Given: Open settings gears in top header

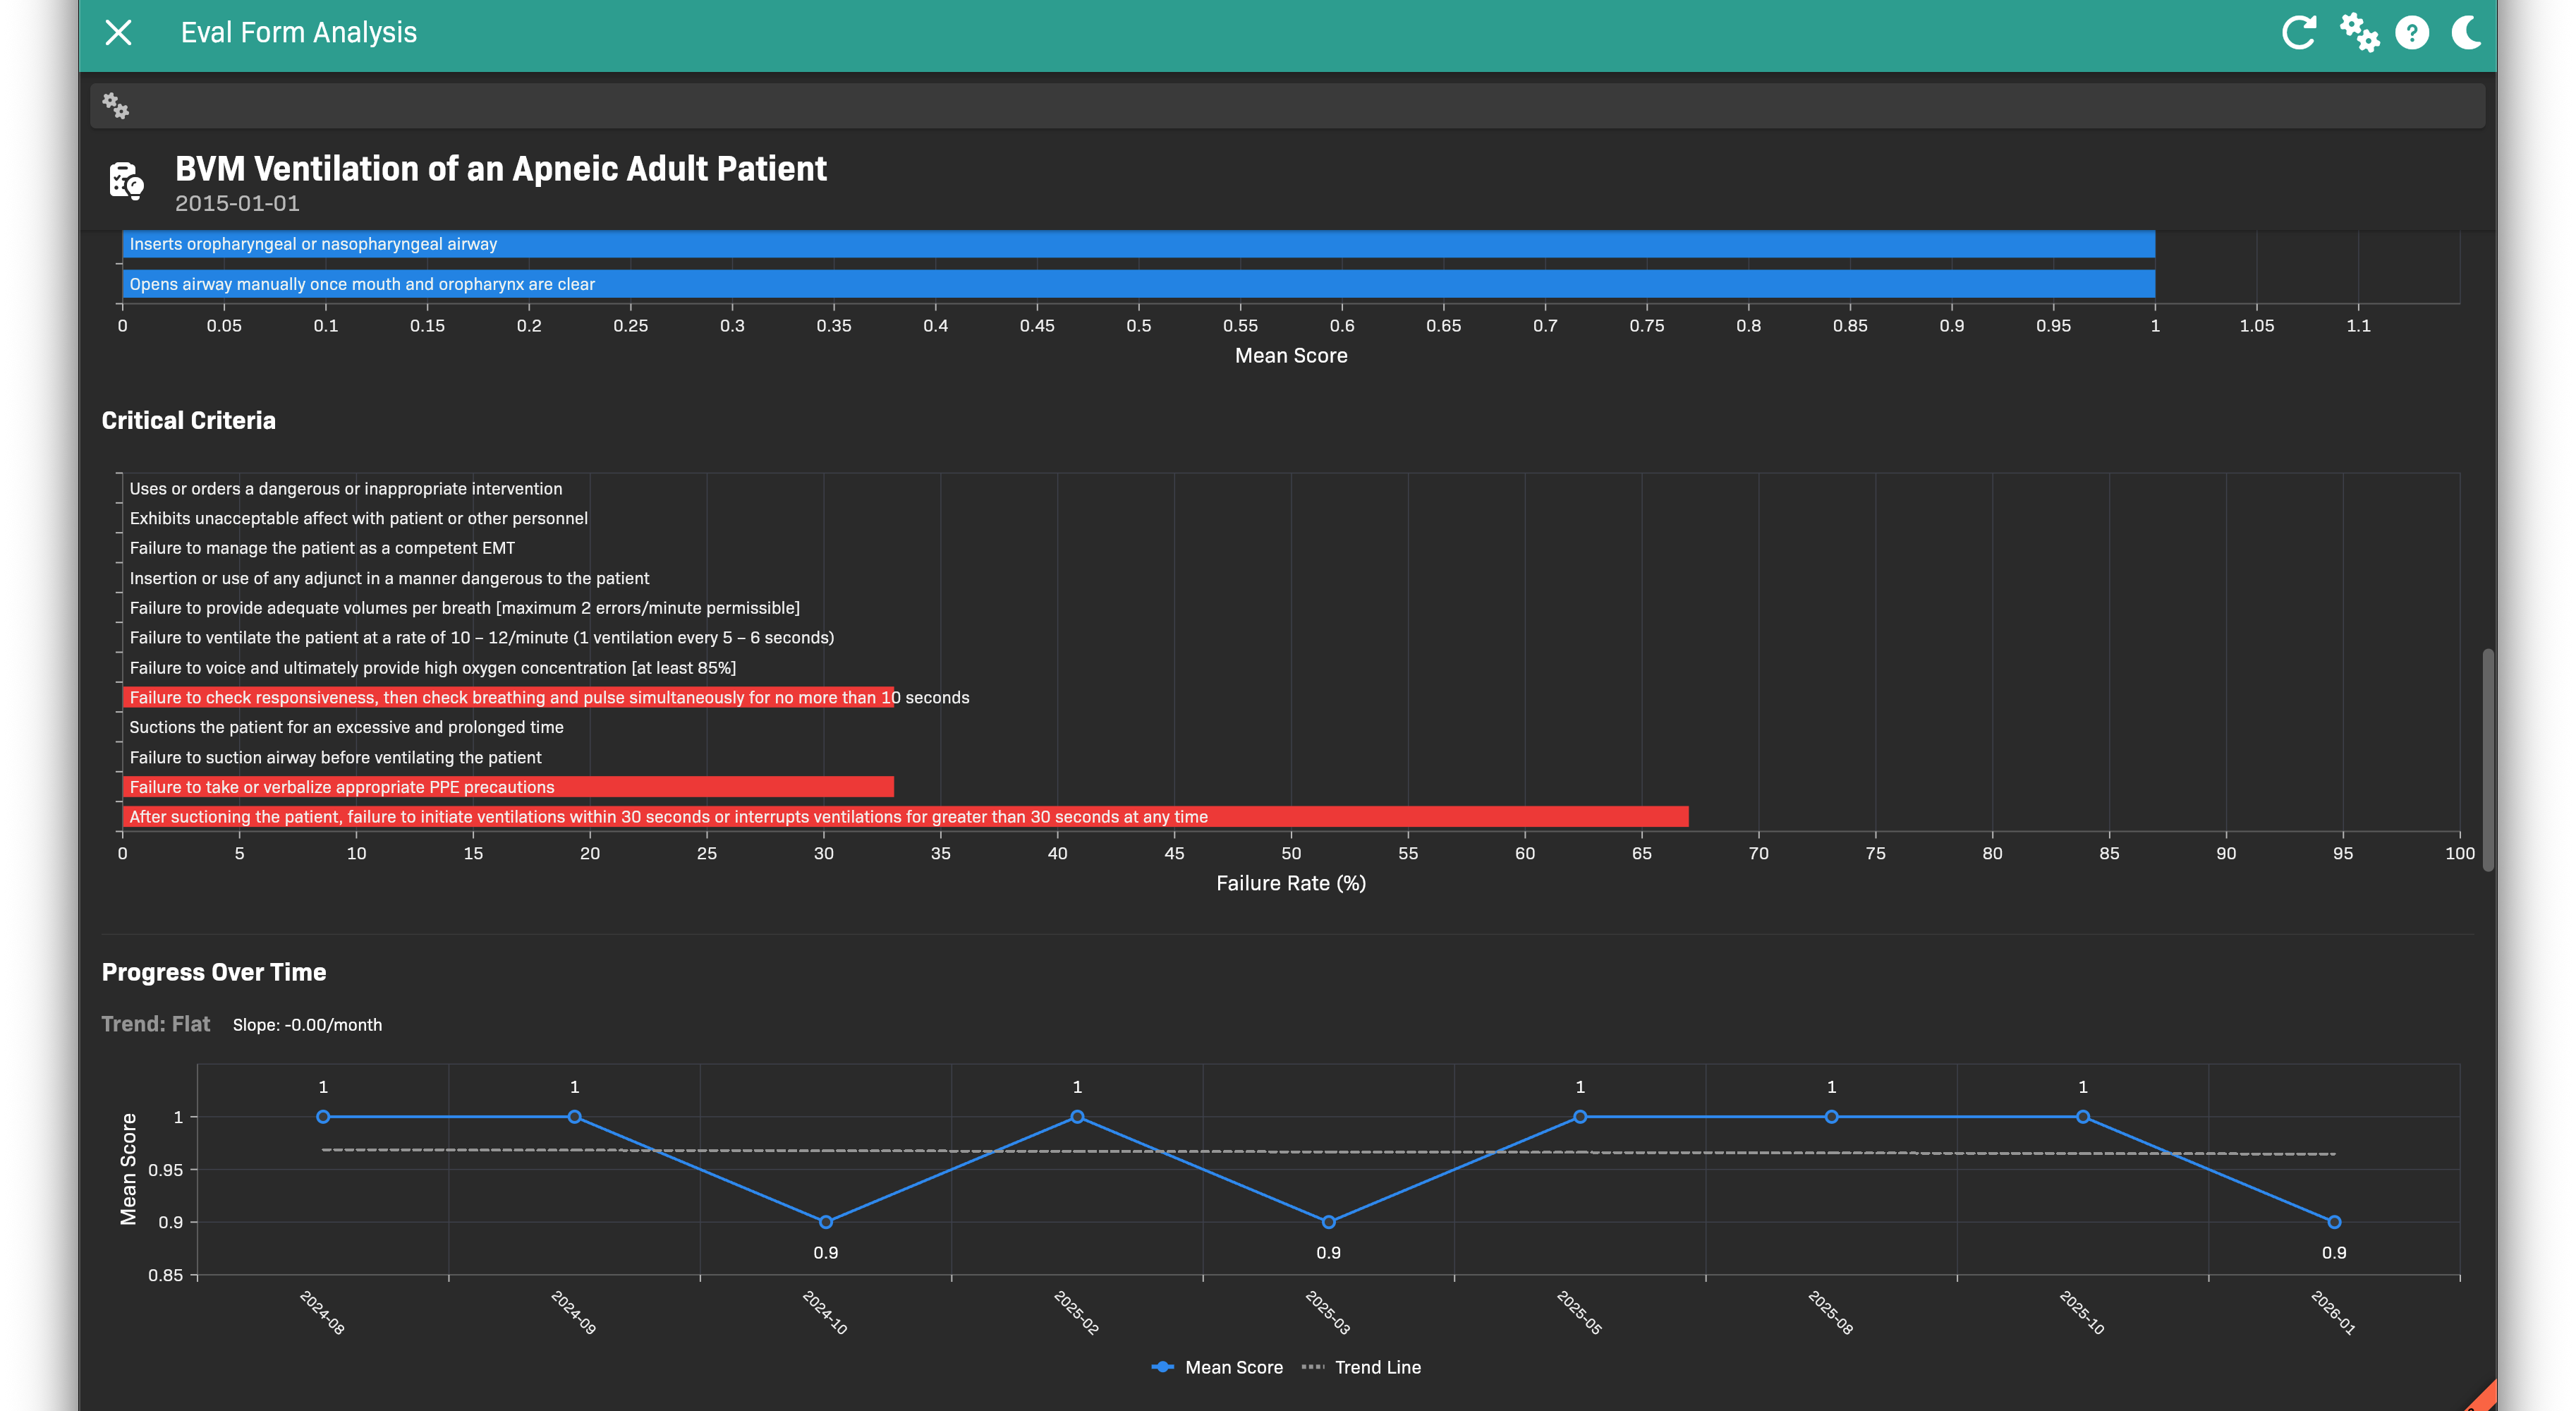Looking at the screenshot, I should (x=2359, y=33).
